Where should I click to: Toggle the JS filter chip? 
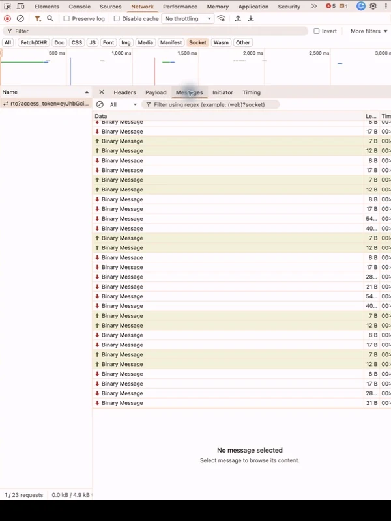click(93, 42)
